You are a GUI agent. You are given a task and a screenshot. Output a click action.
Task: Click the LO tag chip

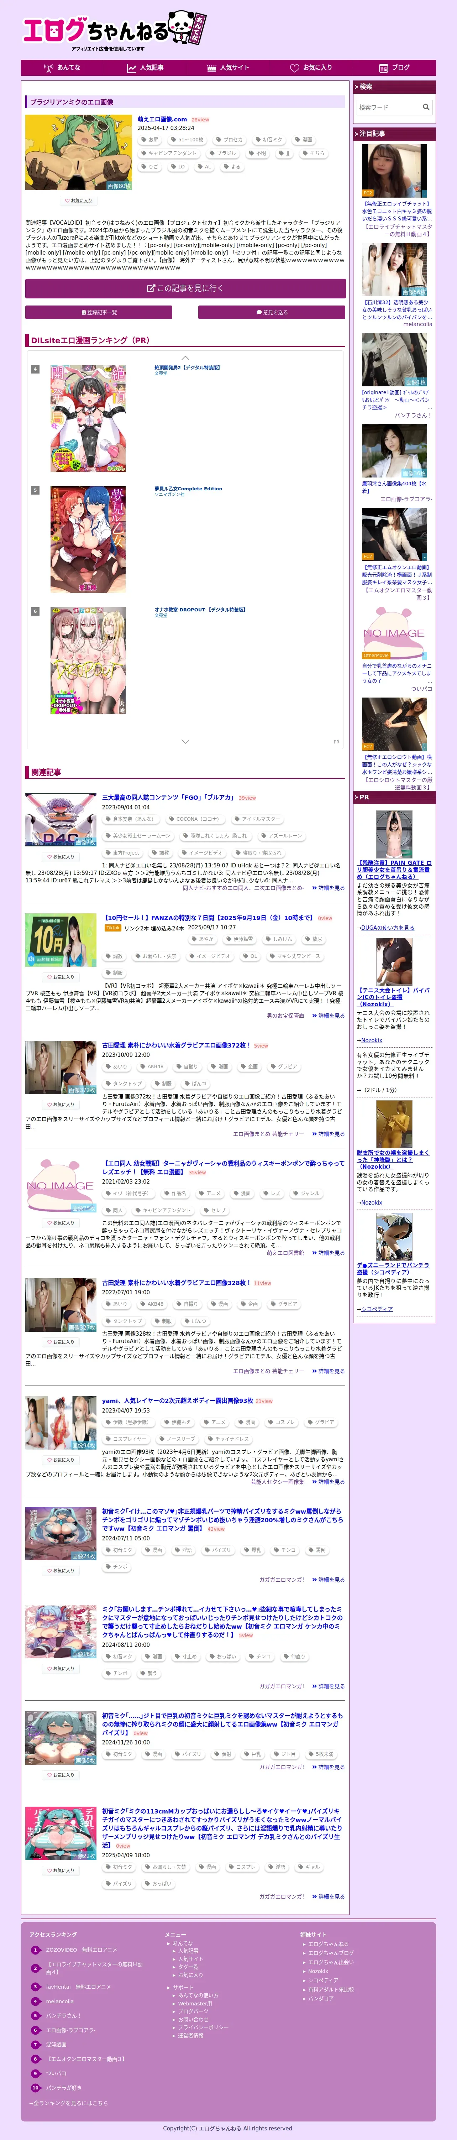point(179,166)
